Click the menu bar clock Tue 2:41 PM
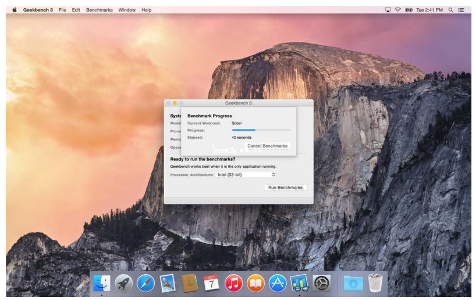This screenshot has width=474, height=300. 429,10
